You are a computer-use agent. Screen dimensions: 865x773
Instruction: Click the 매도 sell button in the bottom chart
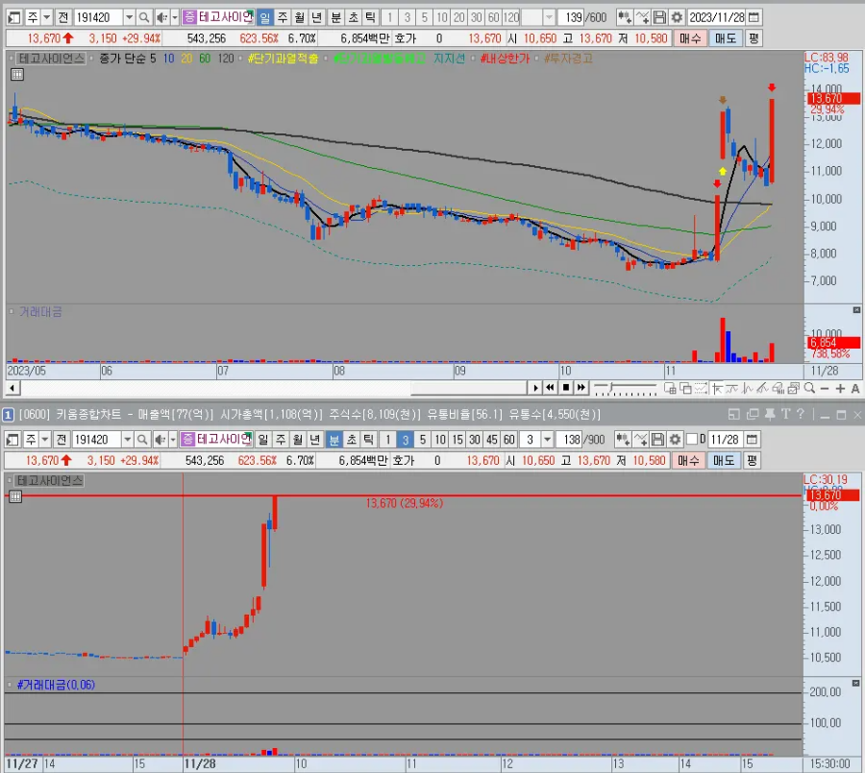click(724, 460)
